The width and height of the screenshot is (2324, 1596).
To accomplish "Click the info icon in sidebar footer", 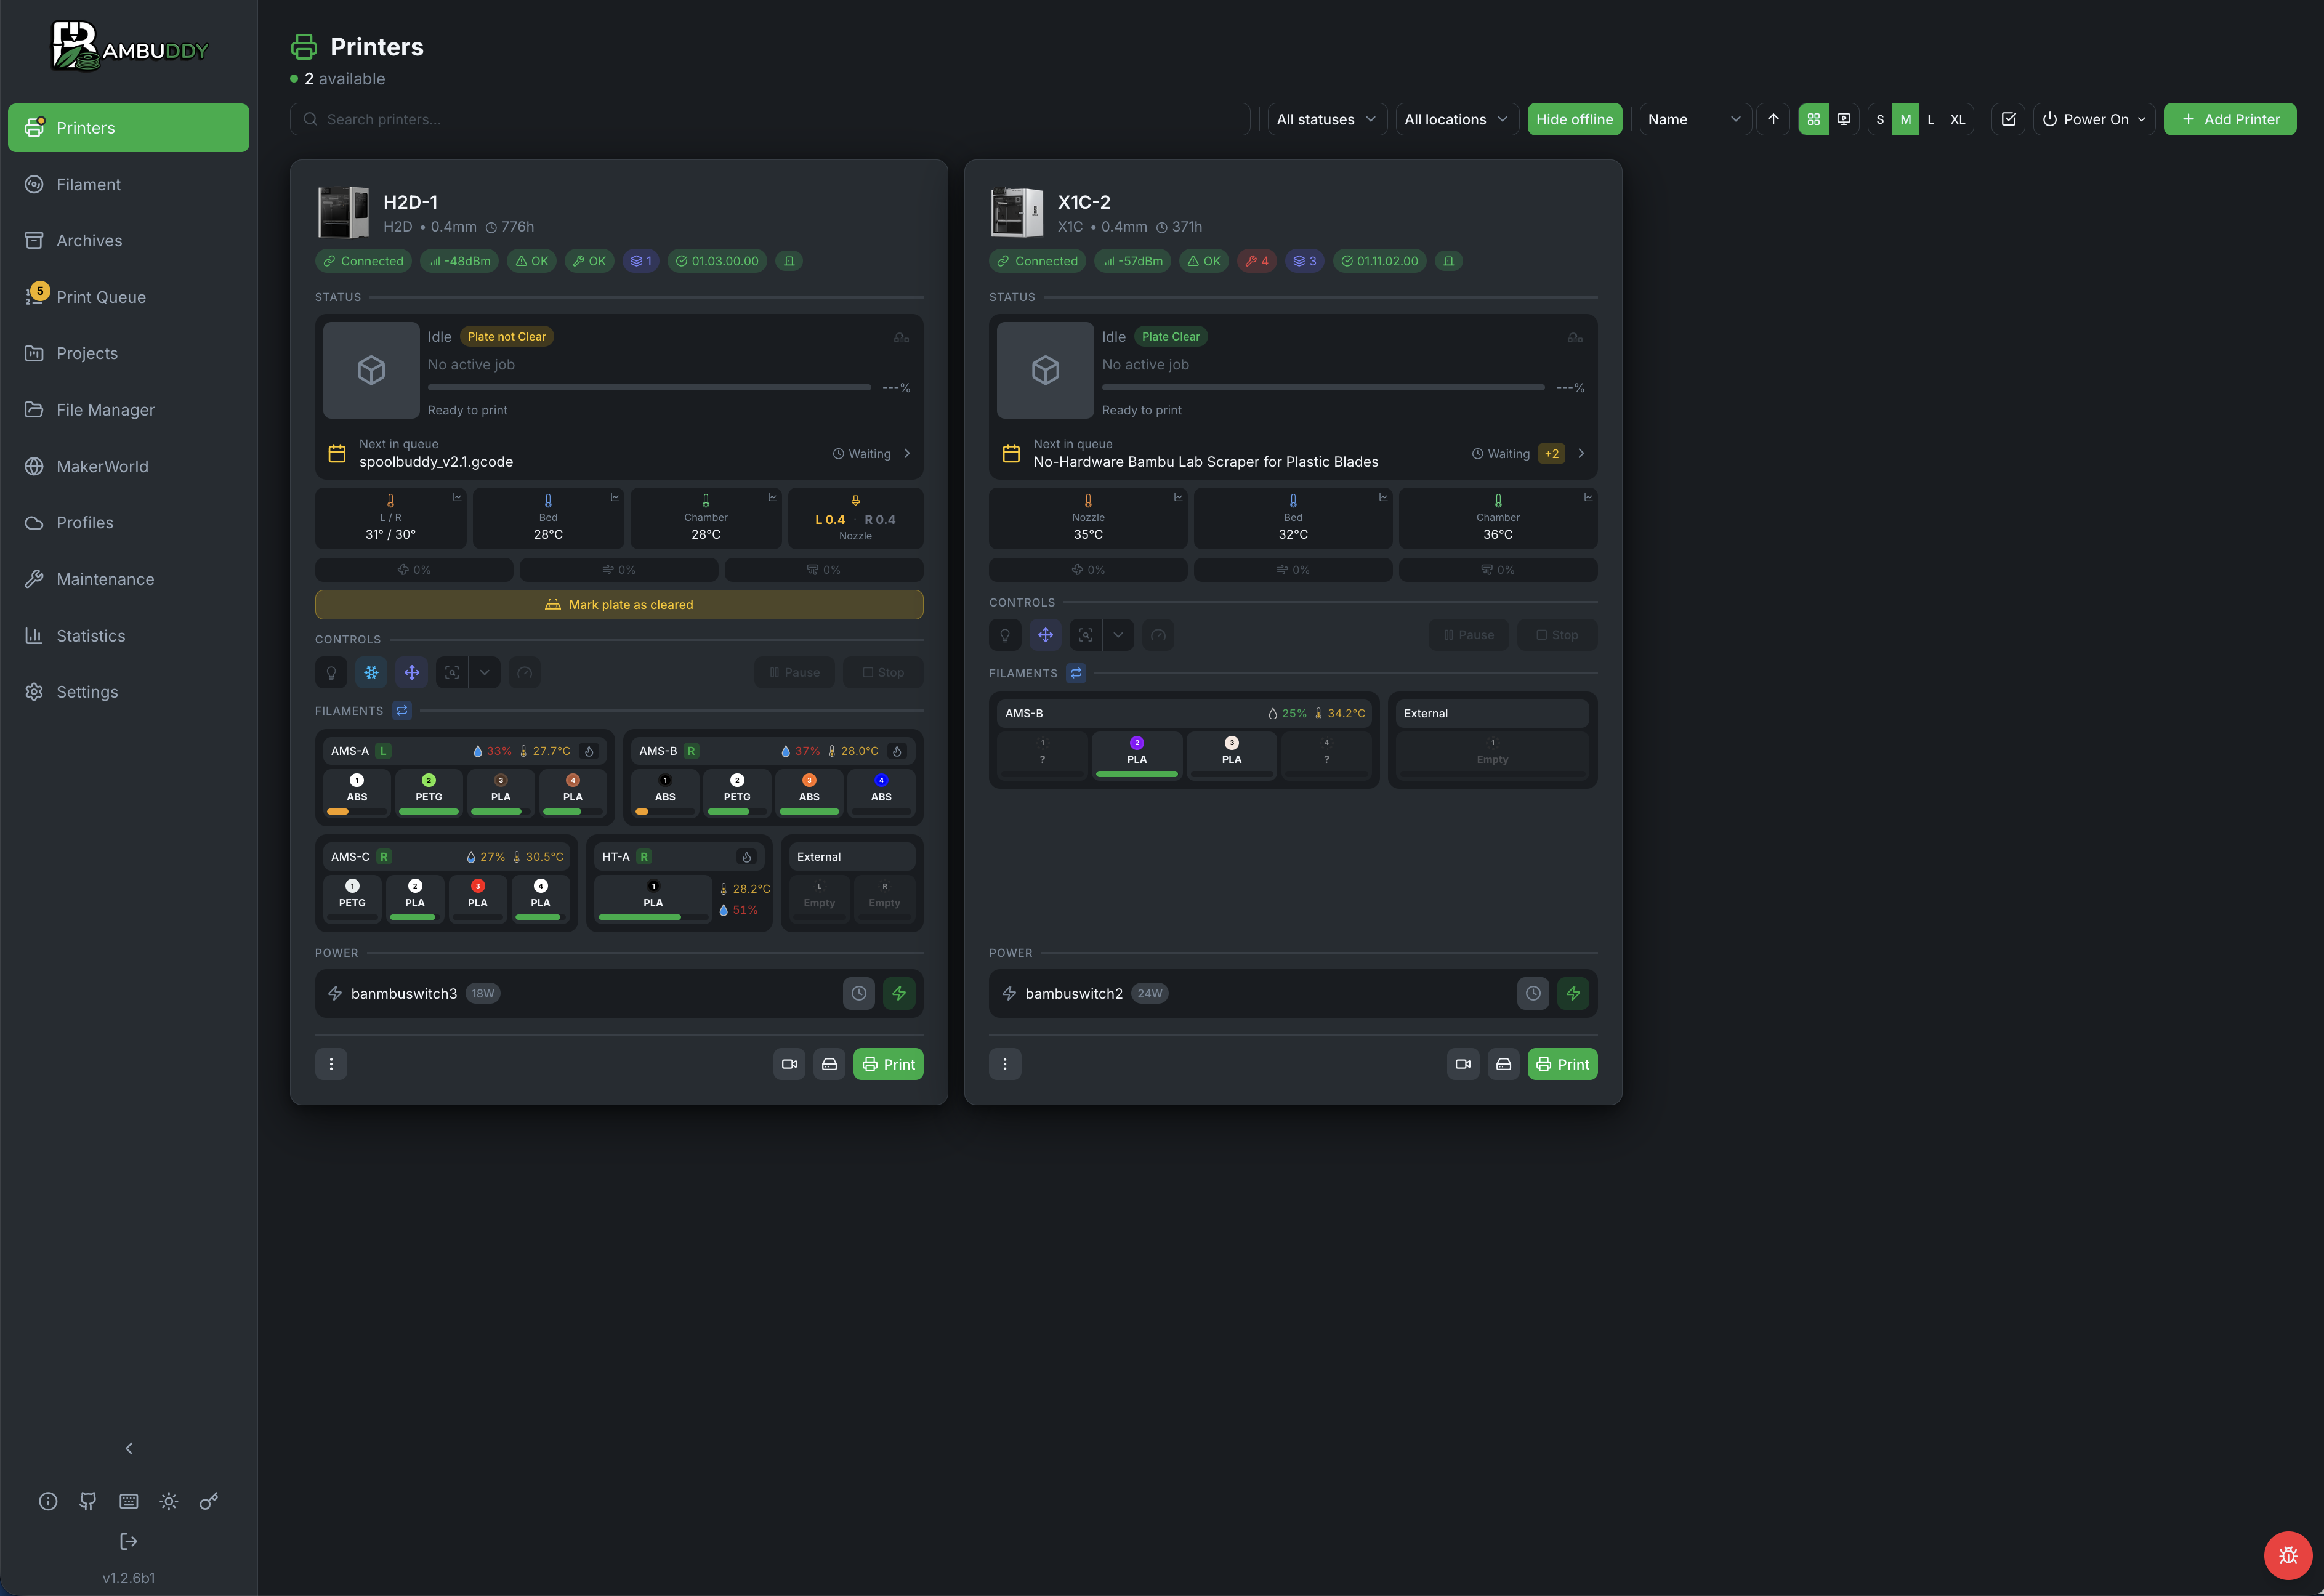I will [48, 1501].
